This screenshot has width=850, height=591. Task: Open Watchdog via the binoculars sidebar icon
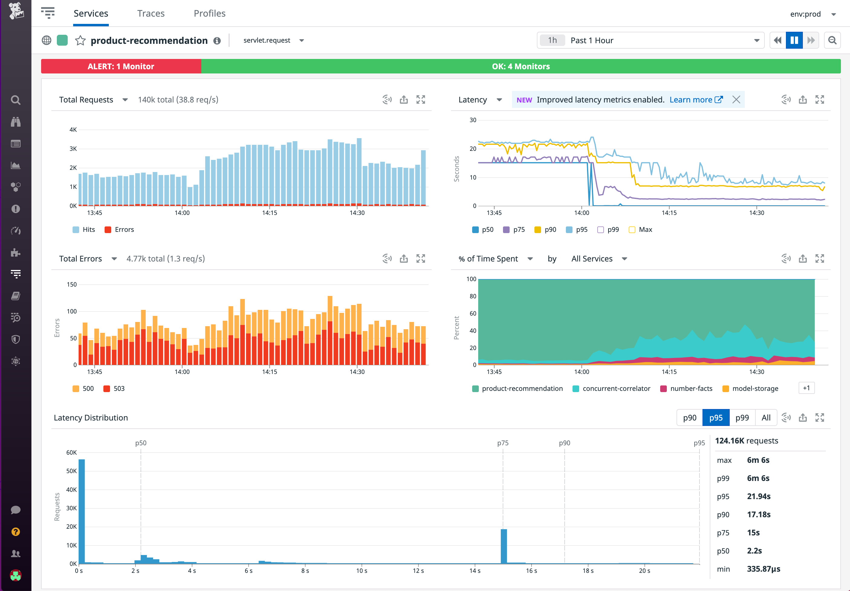tap(15, 122)
